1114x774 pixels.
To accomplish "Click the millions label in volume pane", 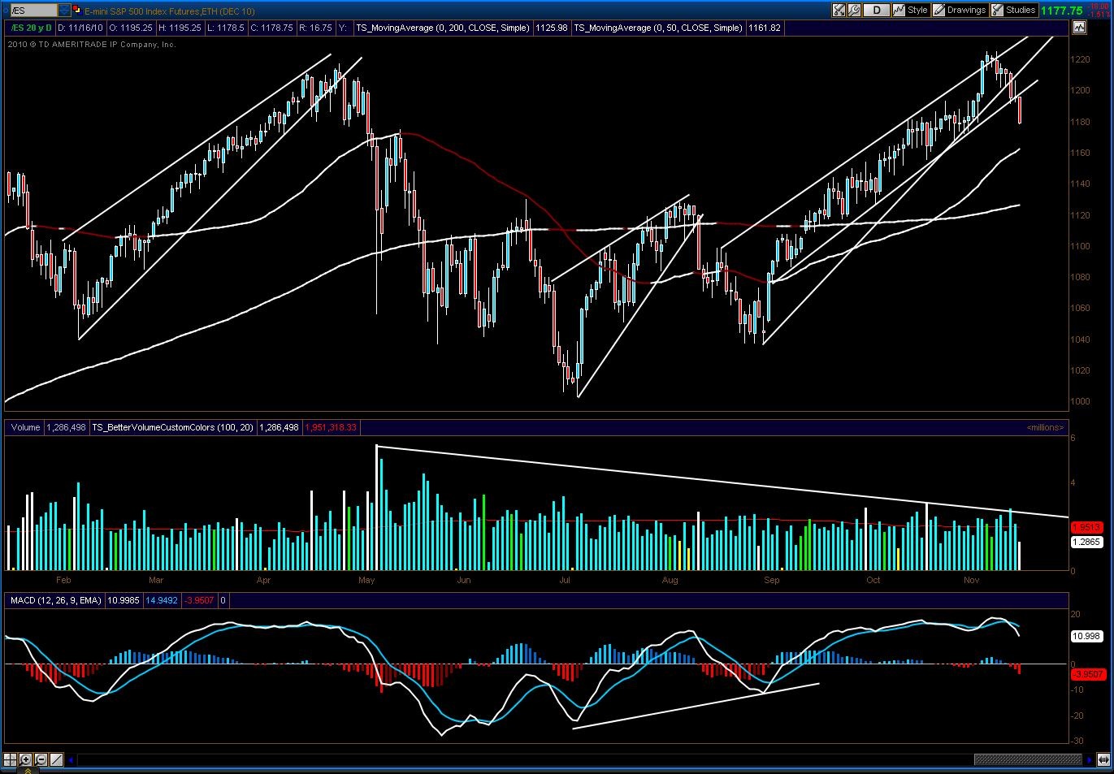I will point(1045,427).
